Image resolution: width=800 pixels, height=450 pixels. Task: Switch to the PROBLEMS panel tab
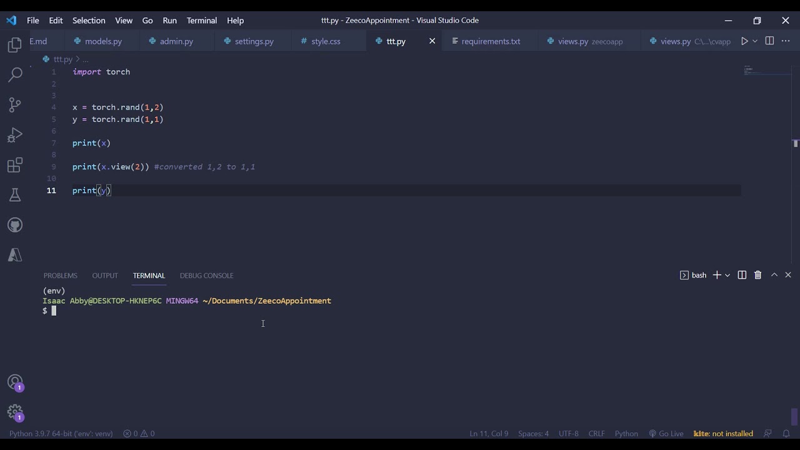61,276
